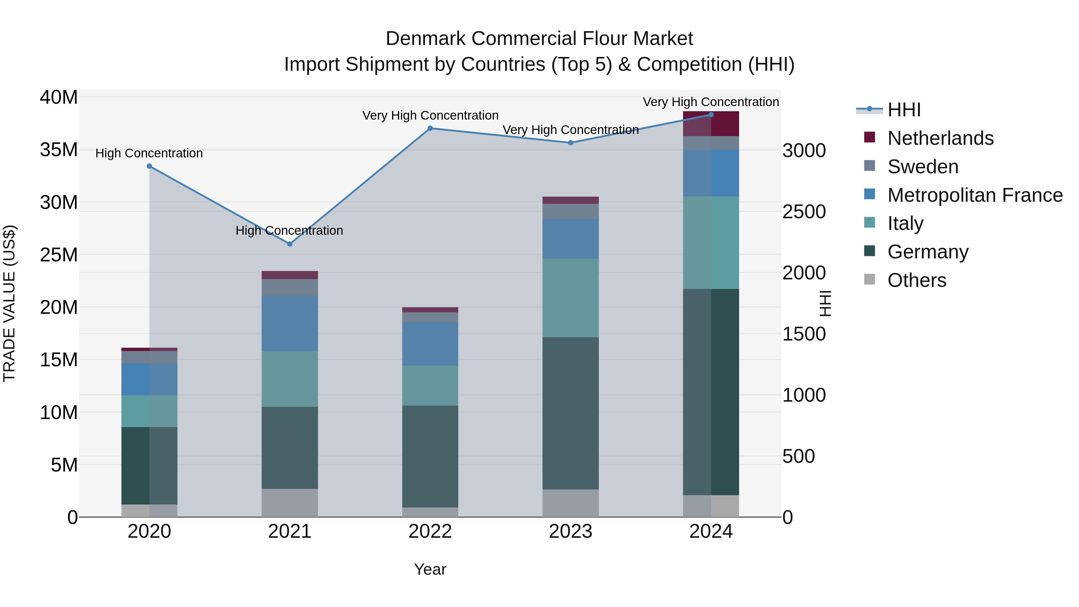Screen dimensions: 1079x607
Task: Click the 2021 HHI data point
Action: point(290,244)
